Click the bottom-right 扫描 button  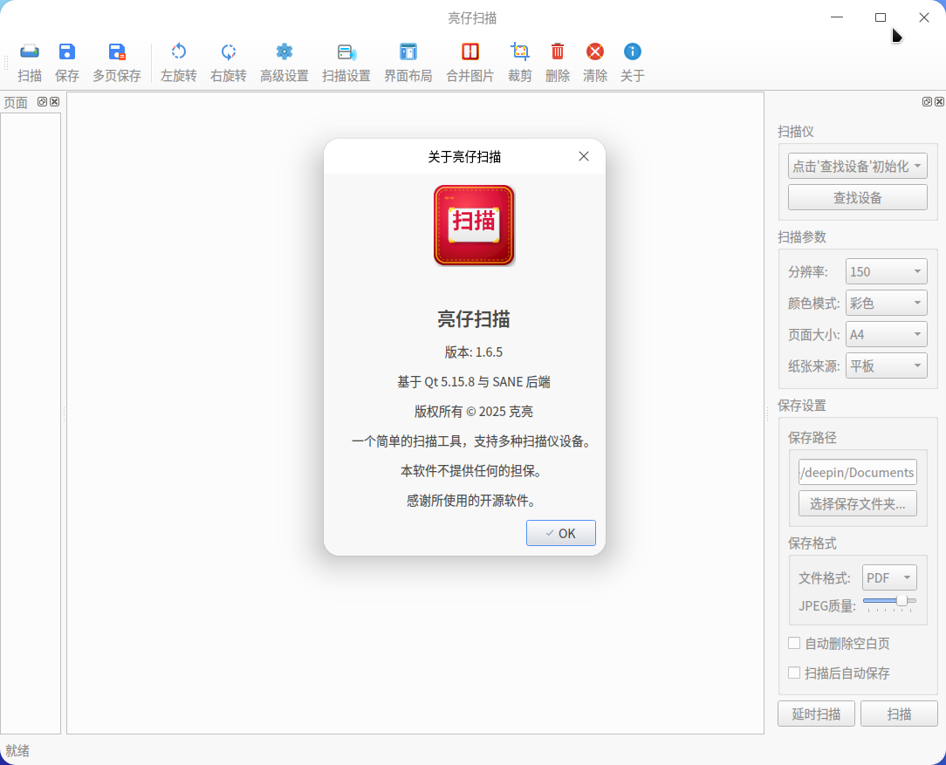[x=899, y=714]
